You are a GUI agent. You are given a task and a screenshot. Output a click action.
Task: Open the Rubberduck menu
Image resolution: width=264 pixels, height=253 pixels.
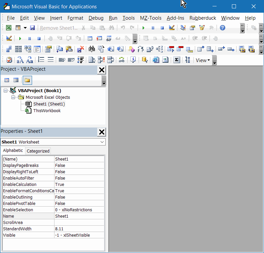[x=203, y=18]
